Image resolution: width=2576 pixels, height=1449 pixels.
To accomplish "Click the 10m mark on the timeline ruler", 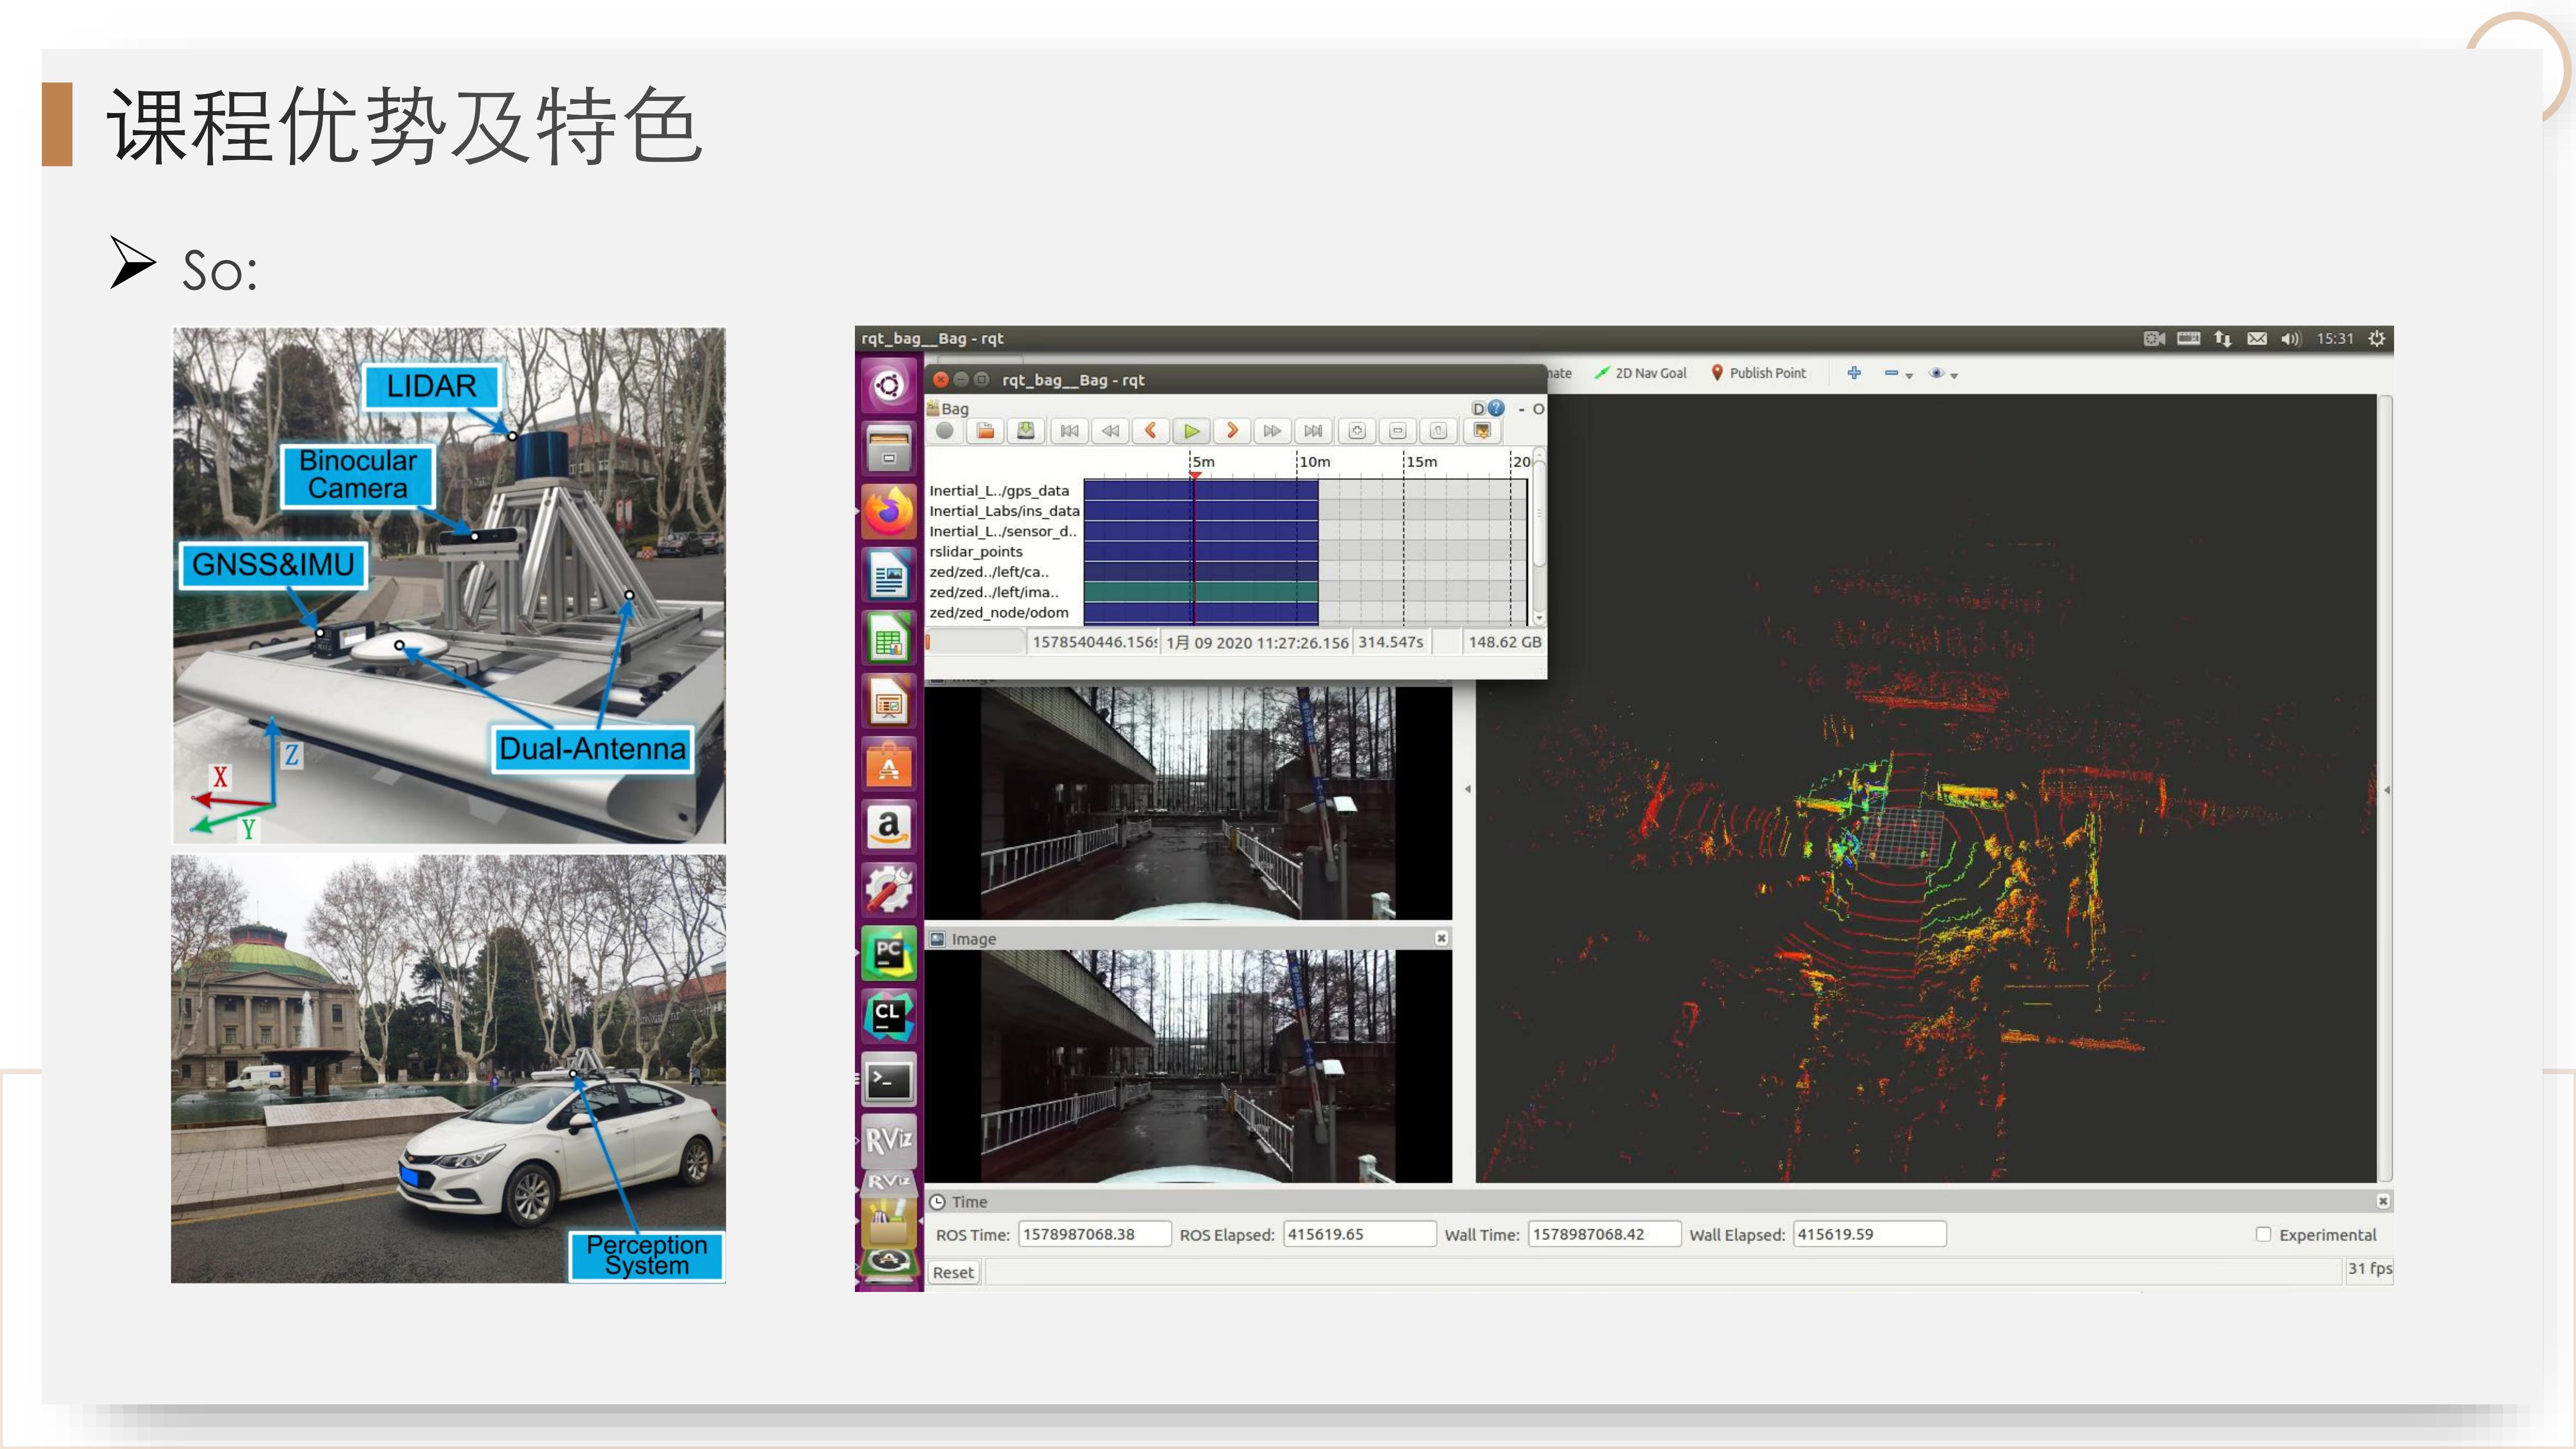I will (1314, 462).
